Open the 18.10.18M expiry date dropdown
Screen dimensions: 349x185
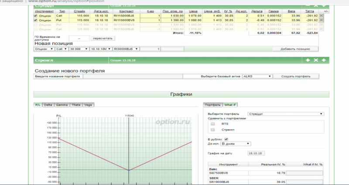click(x=101, y=49)
